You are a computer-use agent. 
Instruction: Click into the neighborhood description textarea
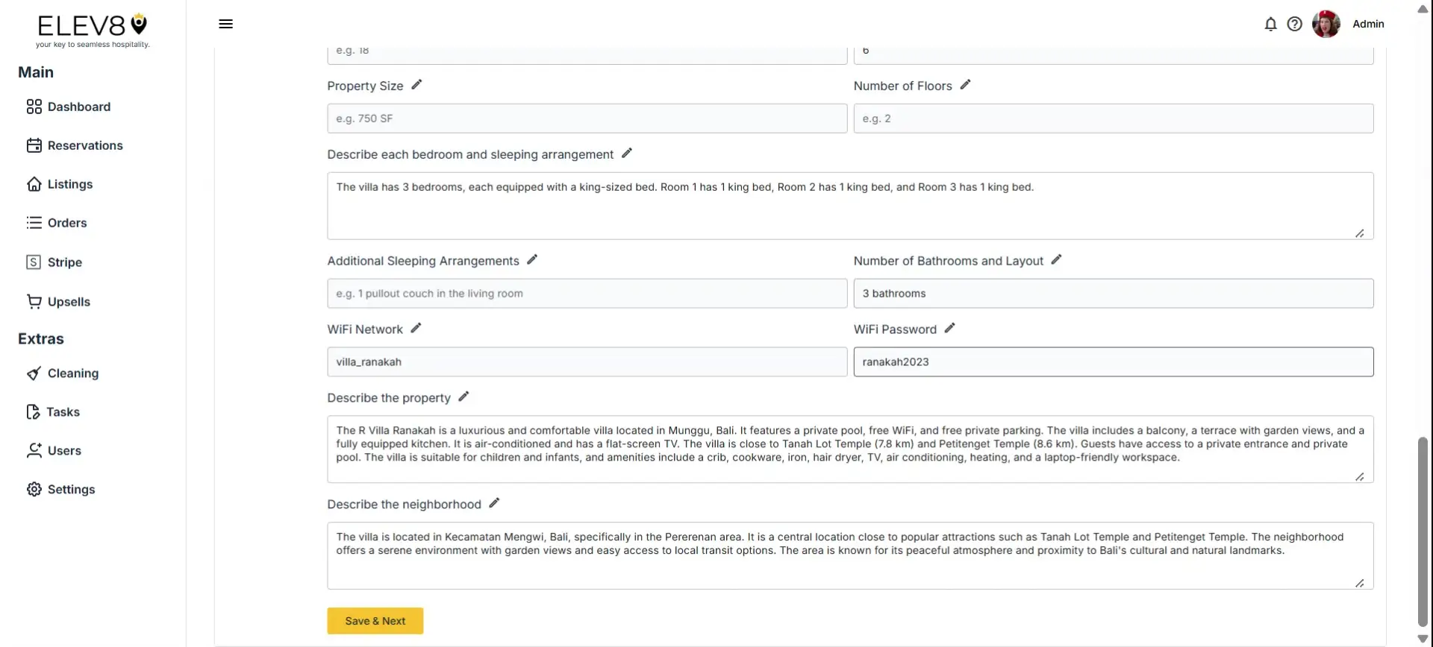pos(850,556)
